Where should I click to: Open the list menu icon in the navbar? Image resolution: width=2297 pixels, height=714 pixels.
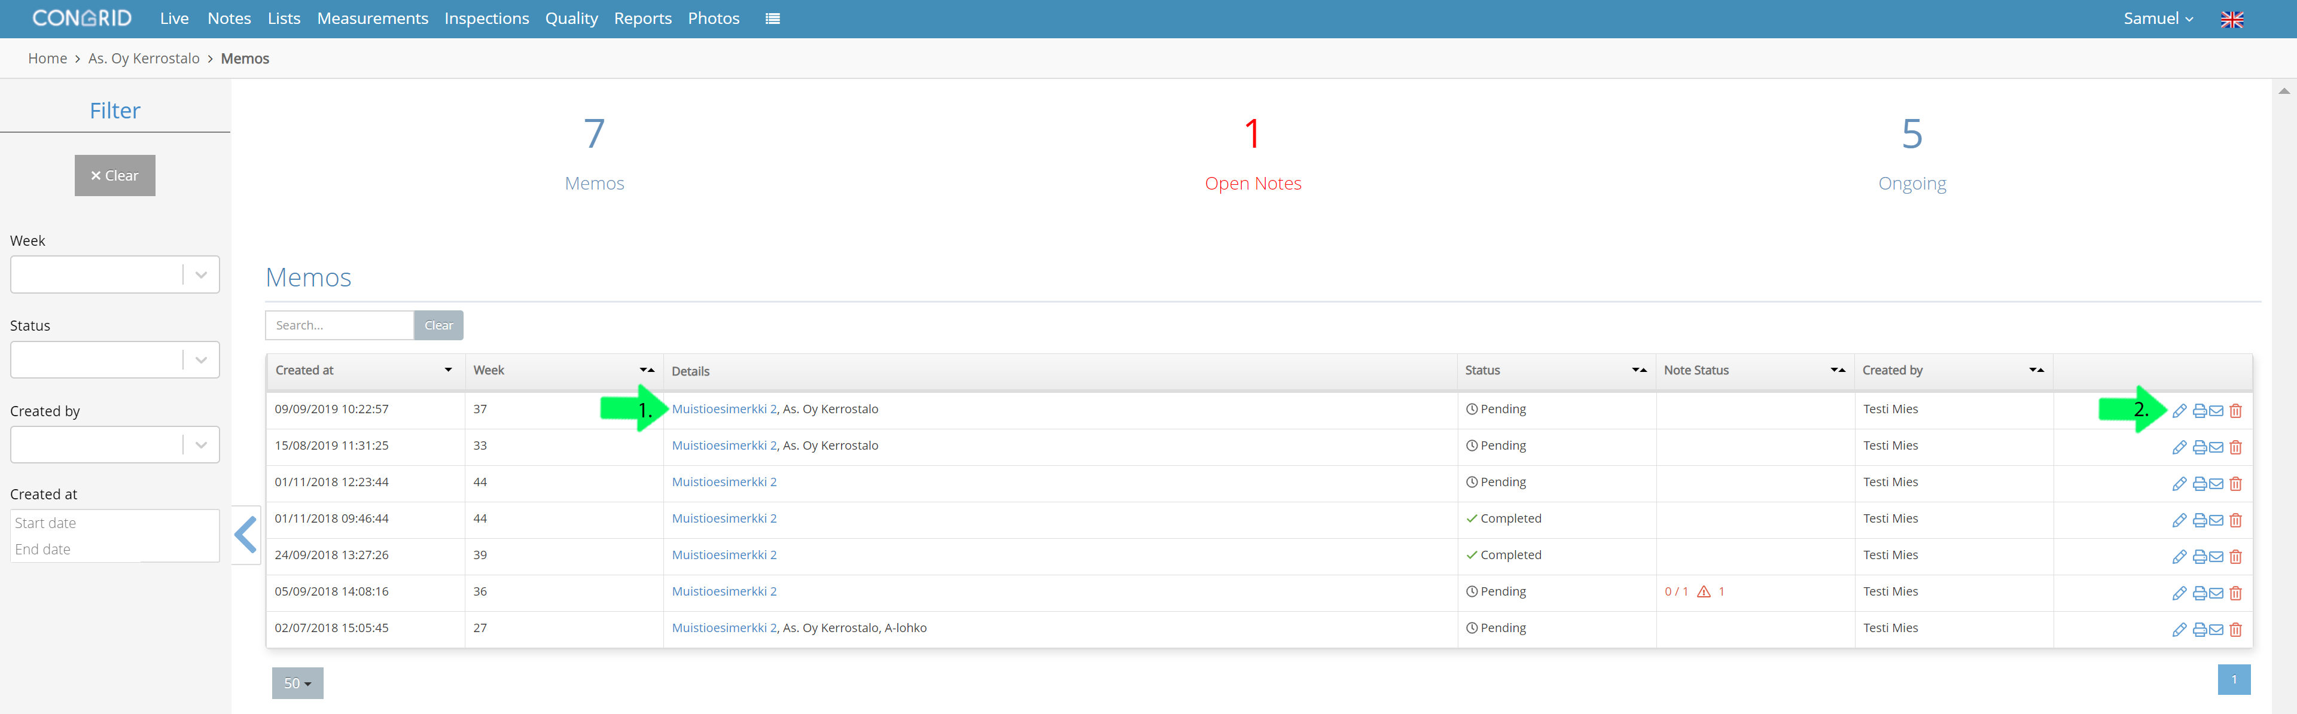[x=772, y=19]
